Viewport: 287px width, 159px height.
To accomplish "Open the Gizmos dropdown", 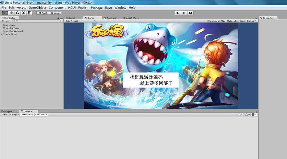I will point(251,21).
